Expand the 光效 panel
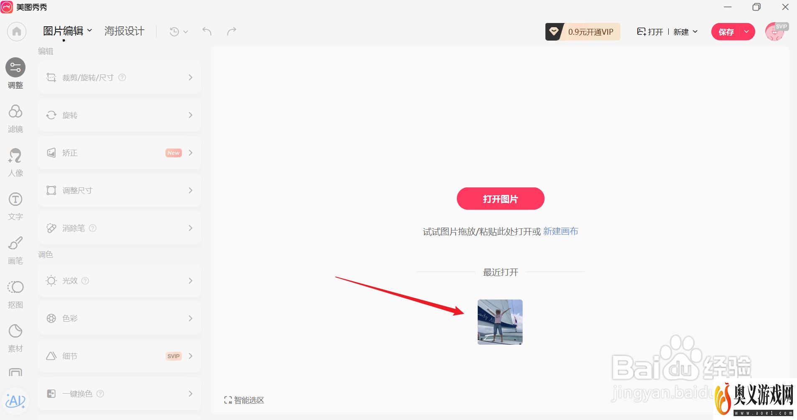 120,281
